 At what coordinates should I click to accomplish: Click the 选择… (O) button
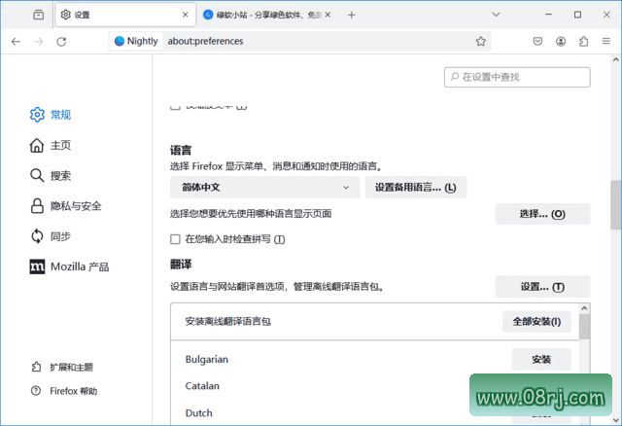coord(542,214)
